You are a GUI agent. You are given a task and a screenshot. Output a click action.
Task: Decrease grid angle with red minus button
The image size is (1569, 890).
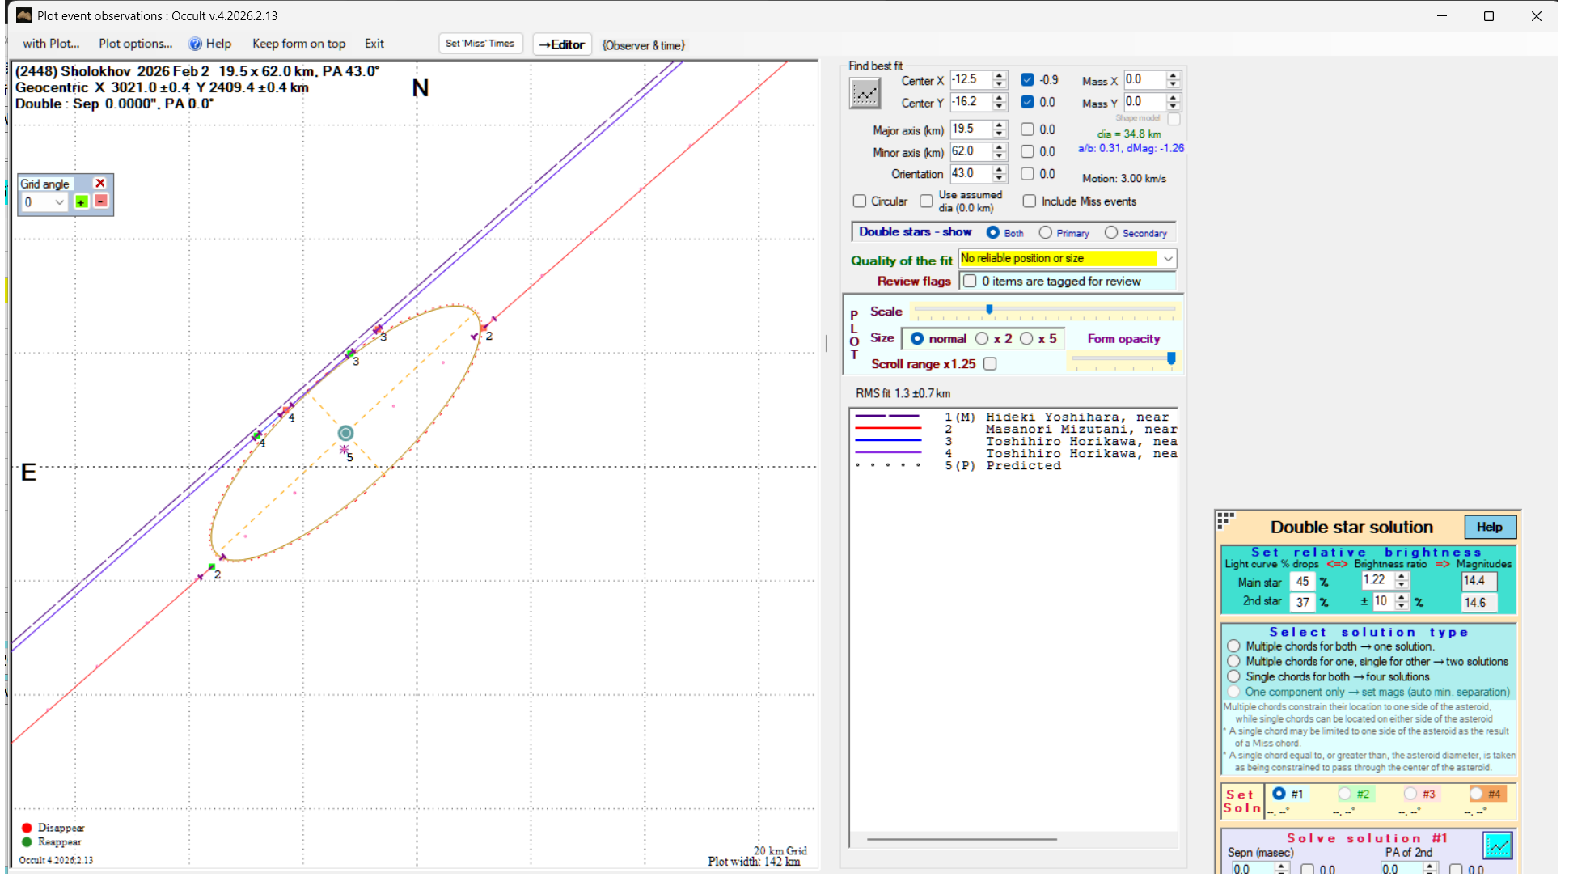[x=101, y=201]
